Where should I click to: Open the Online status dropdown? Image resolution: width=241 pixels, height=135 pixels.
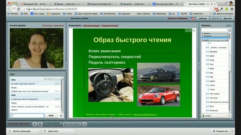pyautogui.click(x=229, y=116)
